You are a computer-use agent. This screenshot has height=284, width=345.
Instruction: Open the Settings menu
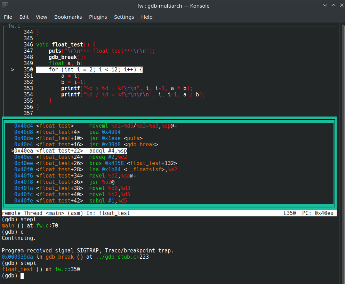(x=124, y=17)
